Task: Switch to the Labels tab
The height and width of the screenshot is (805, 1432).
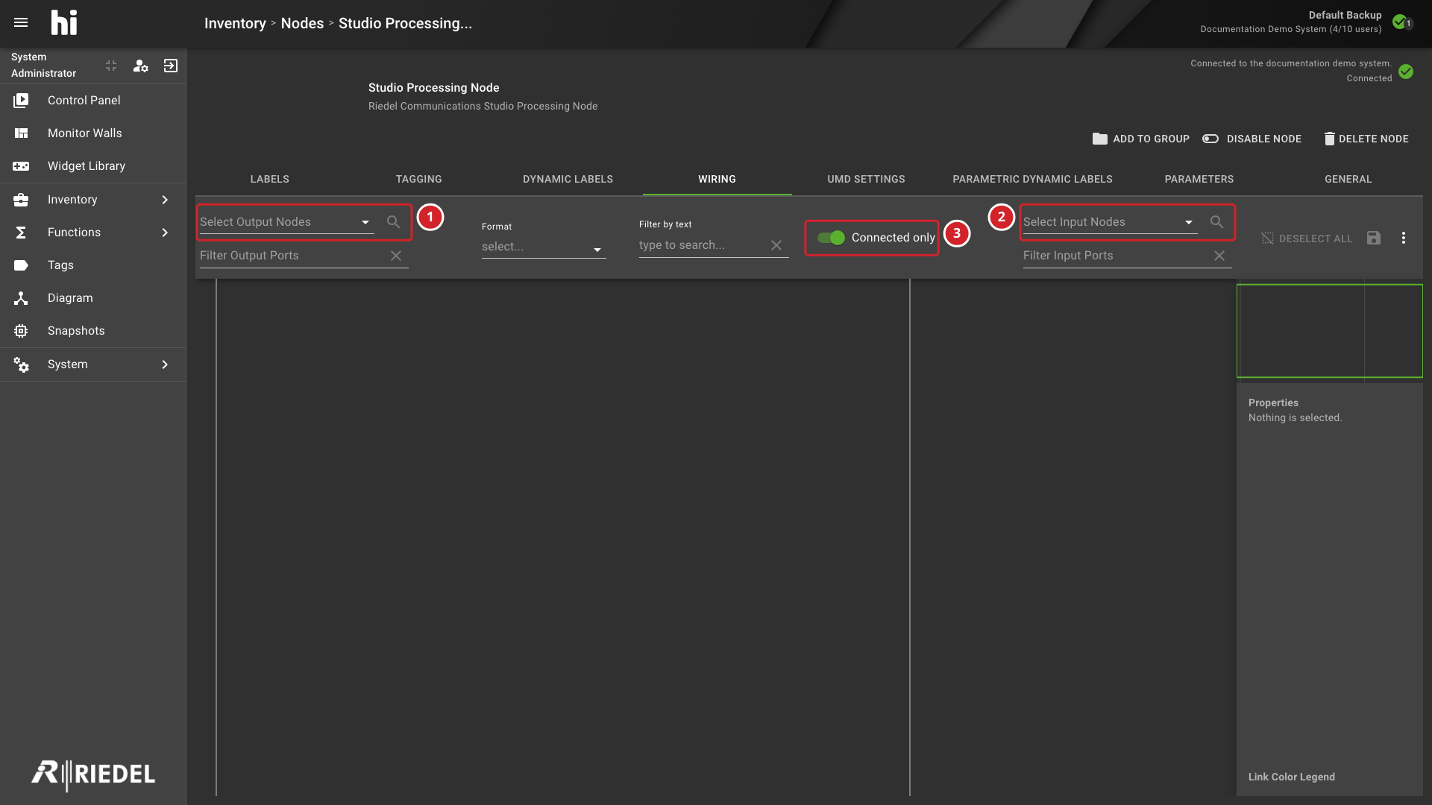Action: pos(270,179)
